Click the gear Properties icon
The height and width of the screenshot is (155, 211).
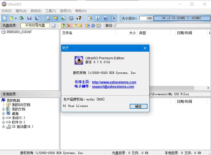click(93, 25)
